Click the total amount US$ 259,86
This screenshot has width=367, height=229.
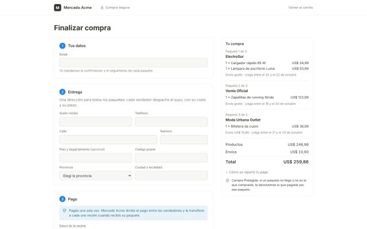tap(296, 162)
